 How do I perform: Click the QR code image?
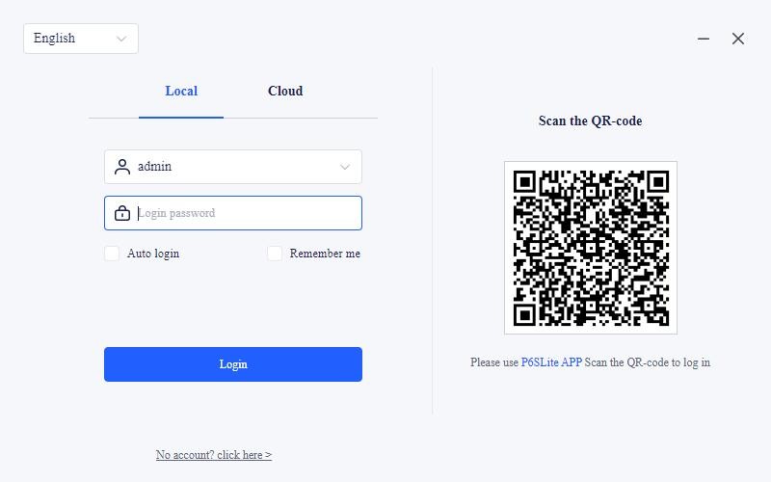(590, 248)
